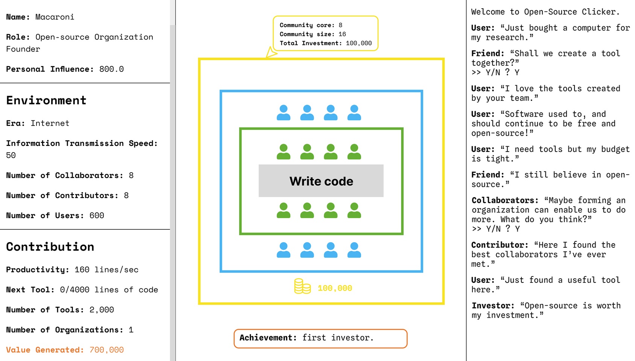
Task: Click the Achievement: first investor banner
Action: tap(321, 338)
